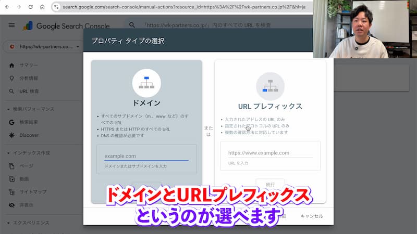
Task: Click the ドメインまたはサブドメインを入力 hint text
Action: point(136,166)
